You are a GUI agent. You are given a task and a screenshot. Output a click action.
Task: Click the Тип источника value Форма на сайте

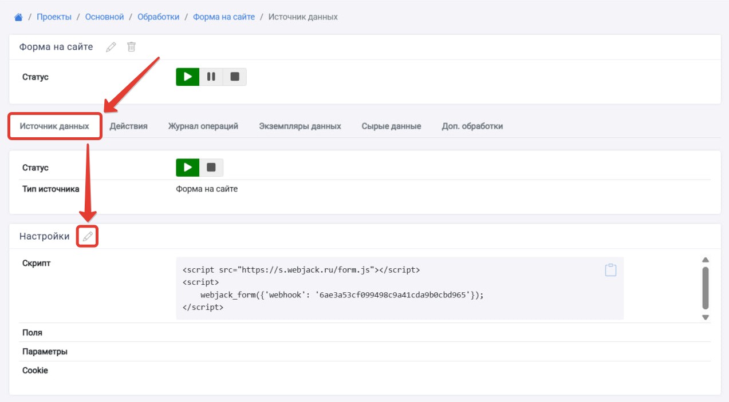tap(207, 189)
